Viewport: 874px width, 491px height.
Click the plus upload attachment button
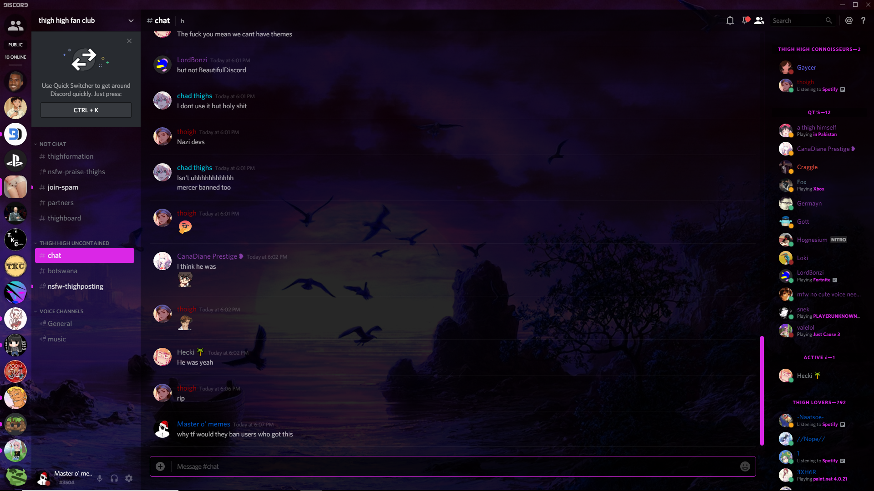pos(160,466)
